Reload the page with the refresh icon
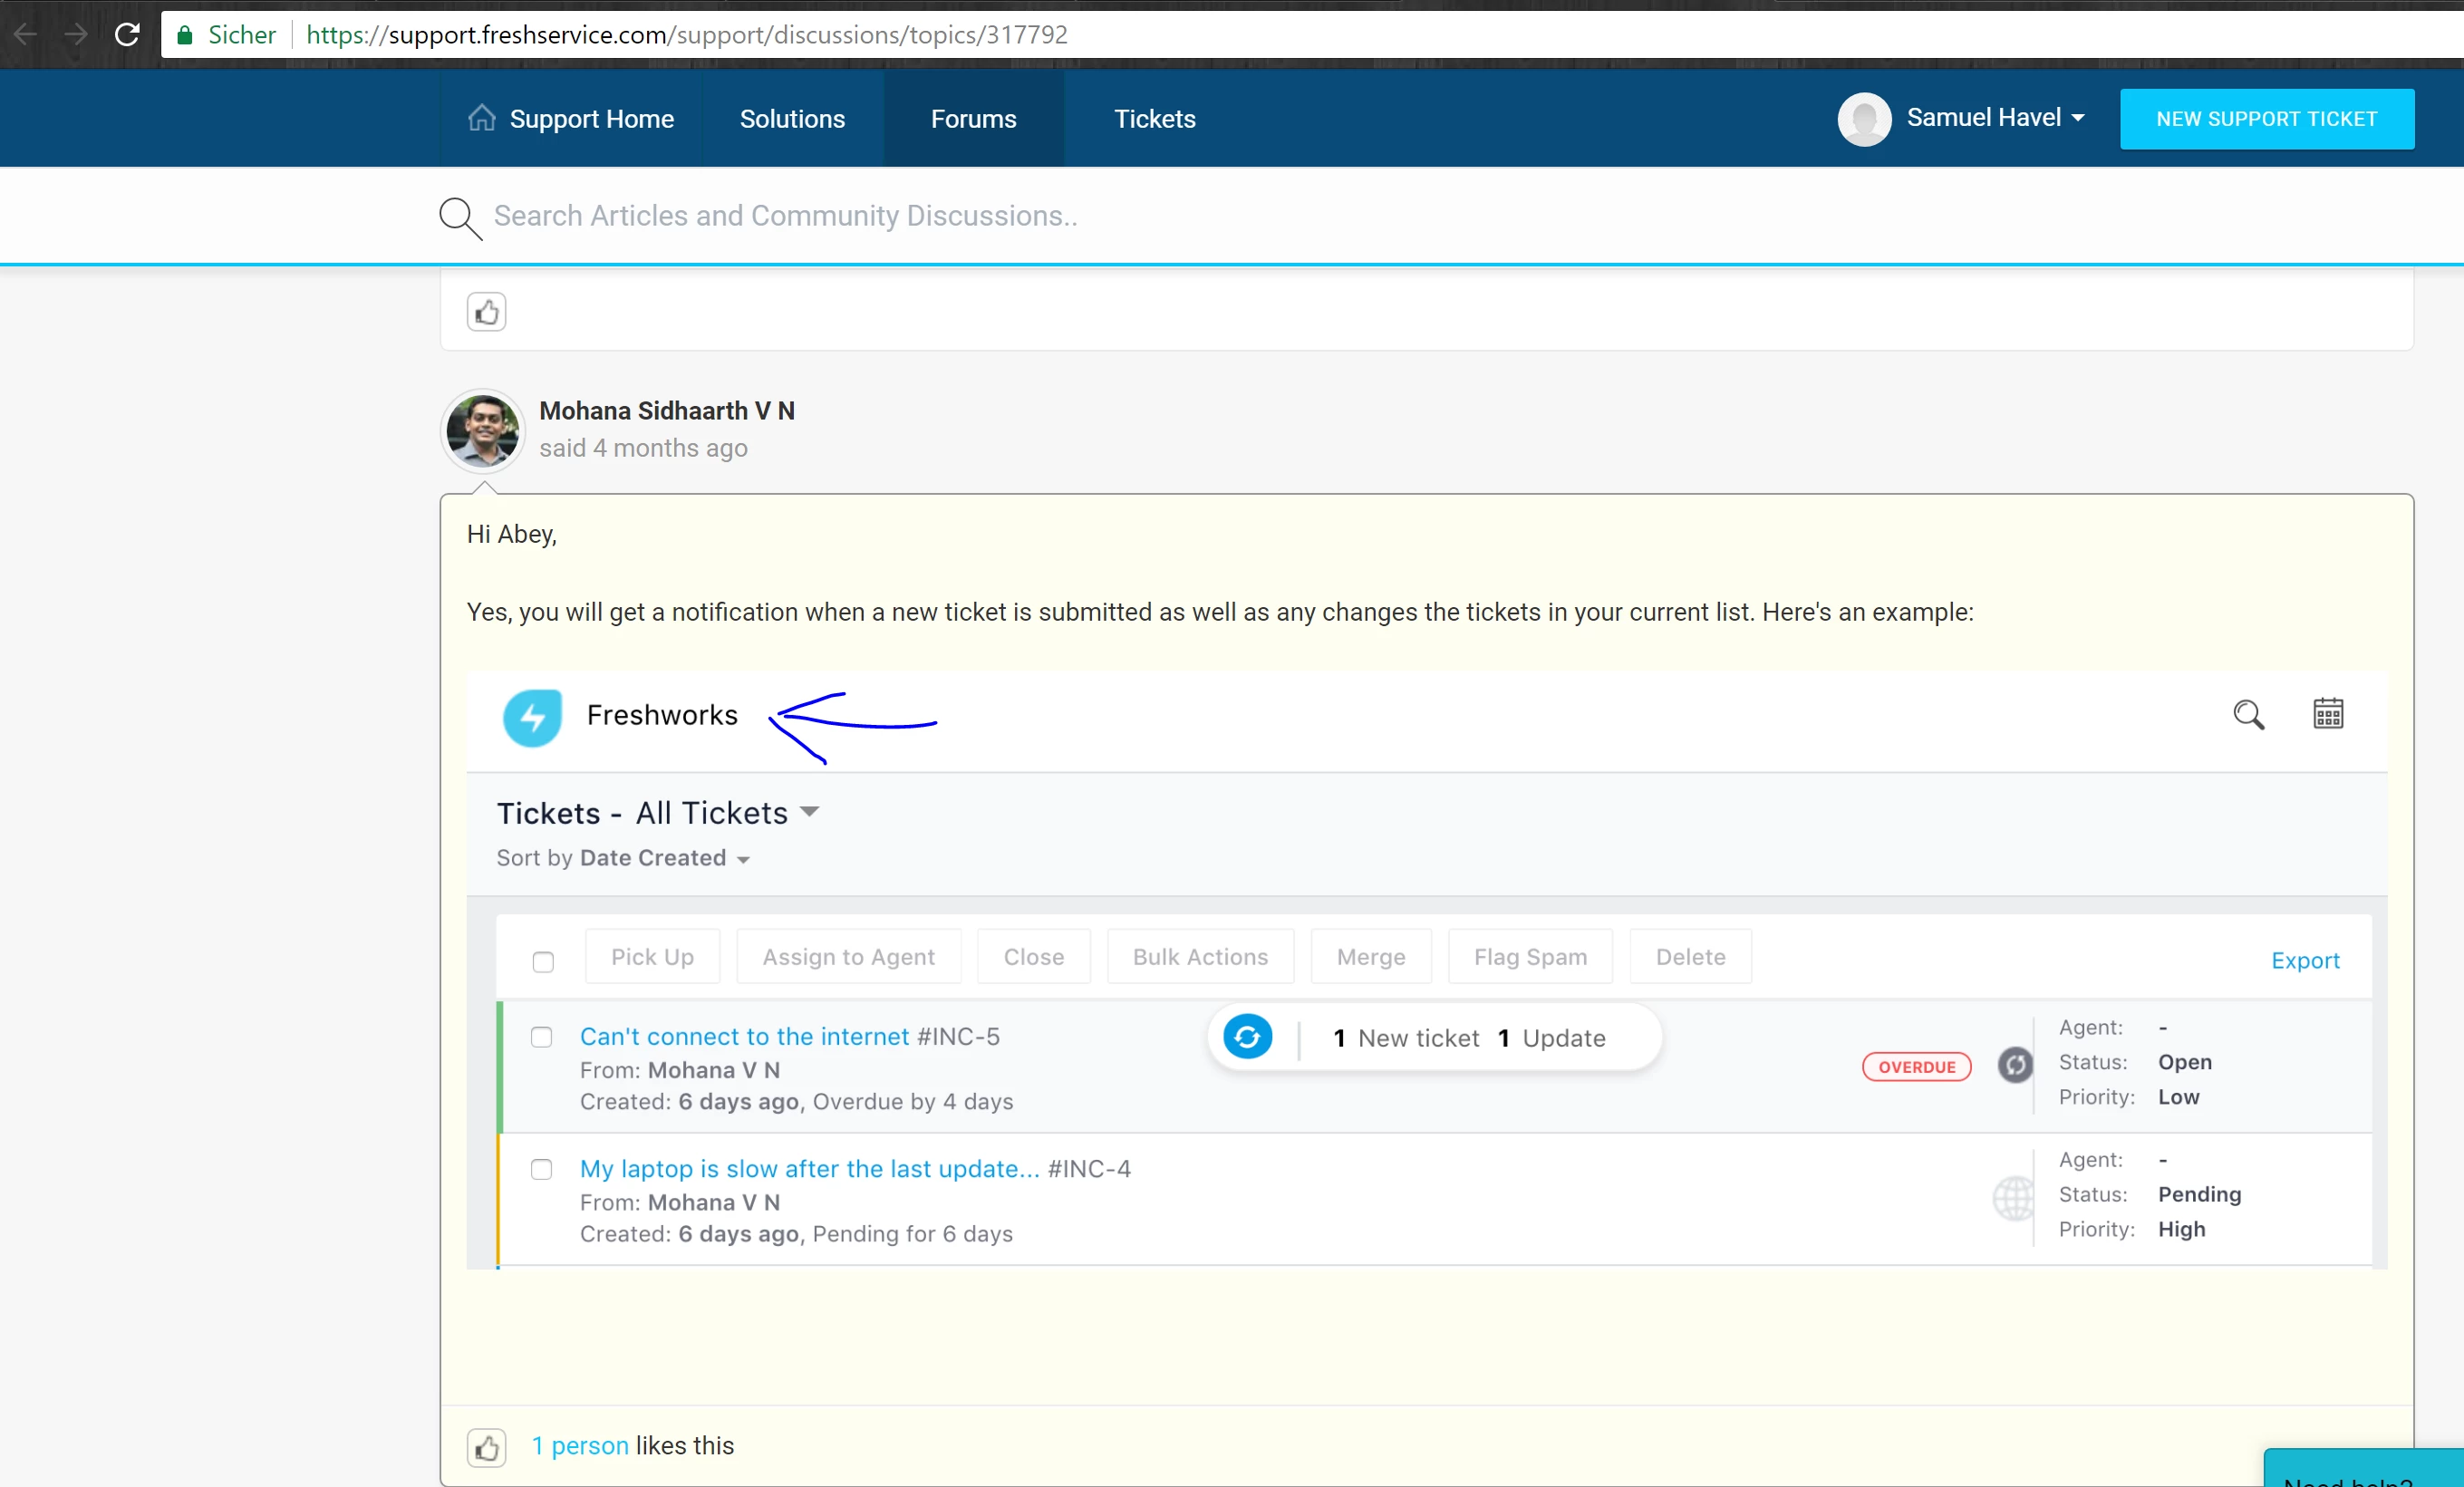The width and height of the screenshot is (2464, 1487). click(127, 35)
